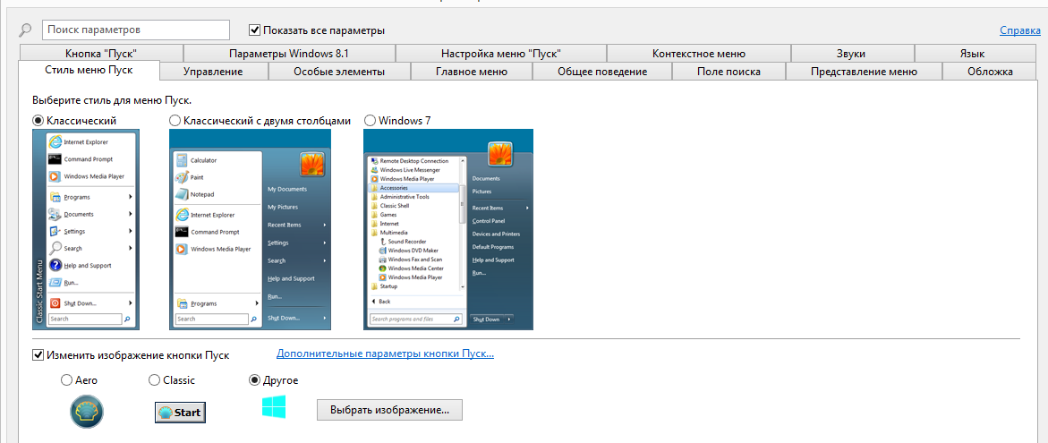Open the 'Особые элементы' tab
Screen dimensions: 1048x443
tap(339, 72)
